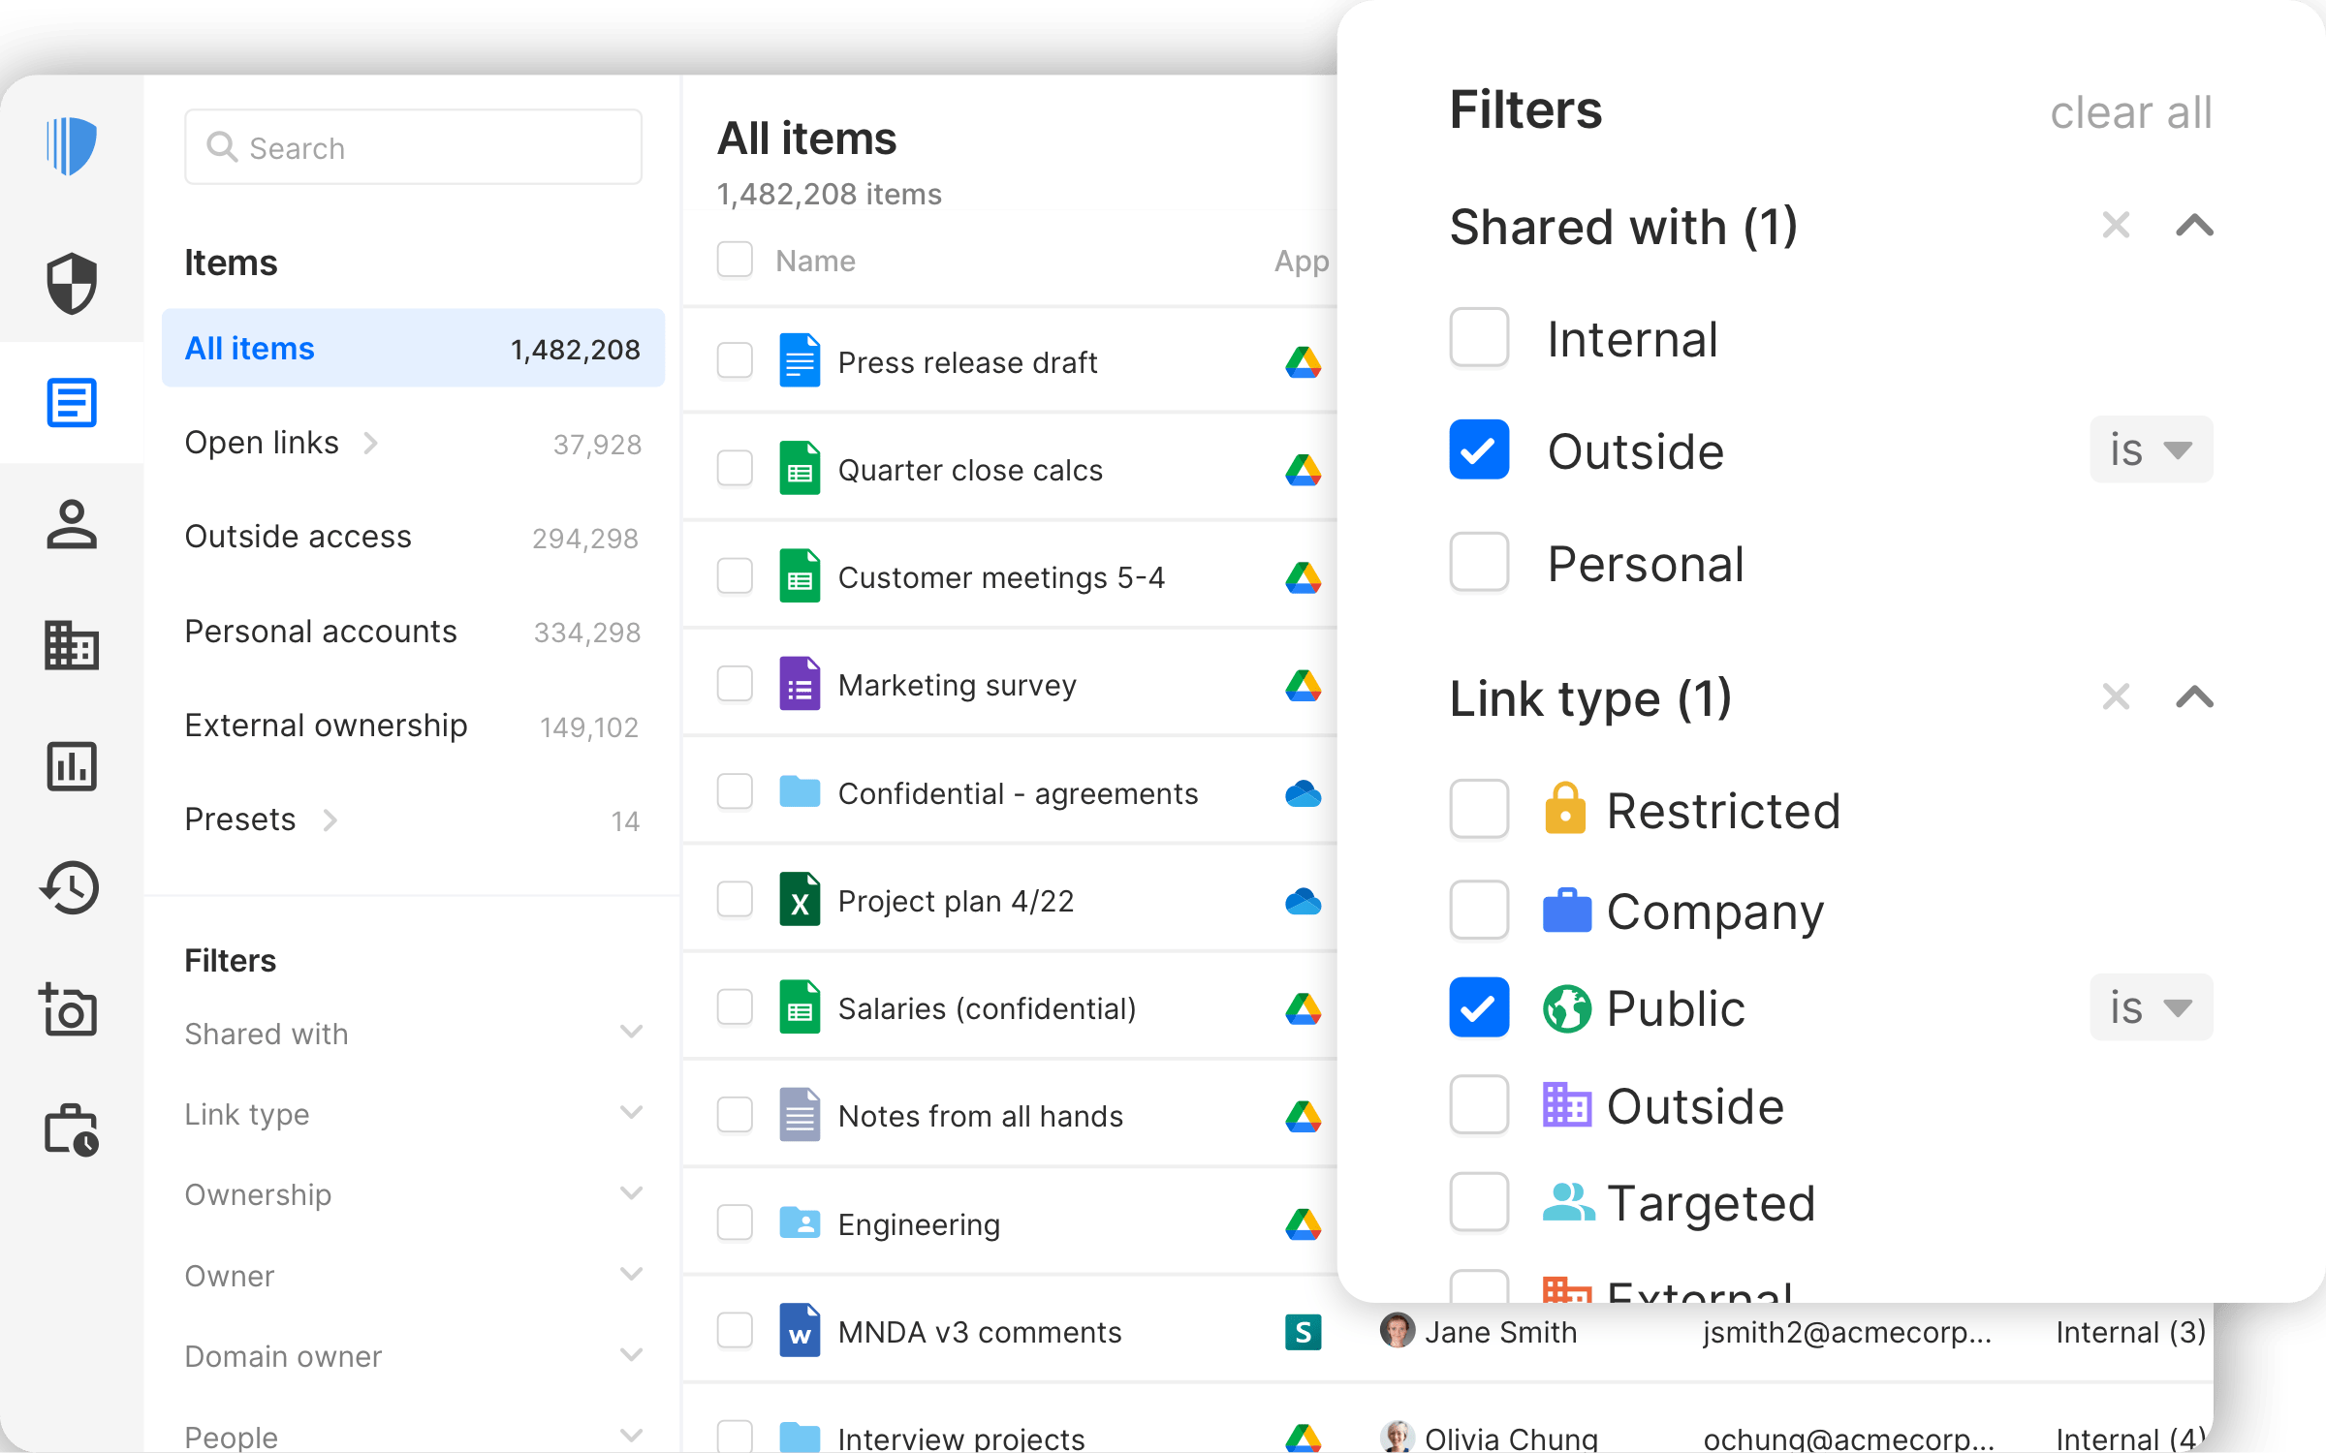Enable the Internal checkbox under Shared with
Screen dimensions: 2326x1453
(1479, 338)
